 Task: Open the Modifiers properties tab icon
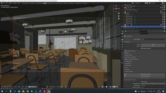(x=122, y=55)
